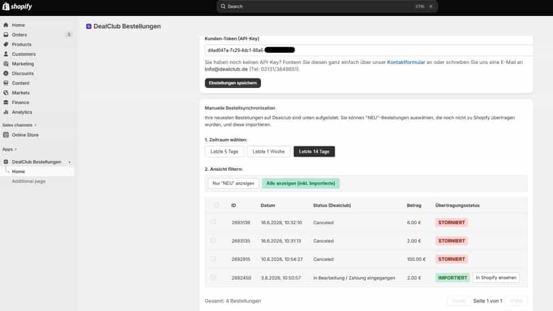This screenshot has width=553, height=311.
Task: Open the Home icon in sidebar
Action: coord(5,25)
